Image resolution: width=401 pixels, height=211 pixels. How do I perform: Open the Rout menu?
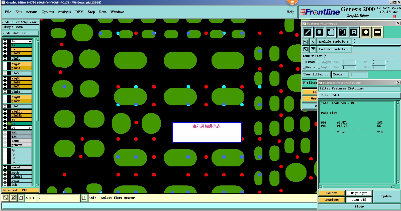pos(103,12)
